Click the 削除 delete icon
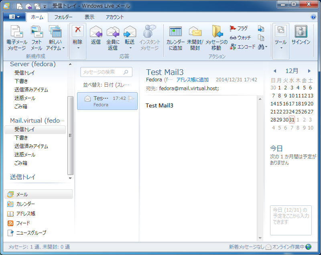321x255 pixels. (78, 31)
